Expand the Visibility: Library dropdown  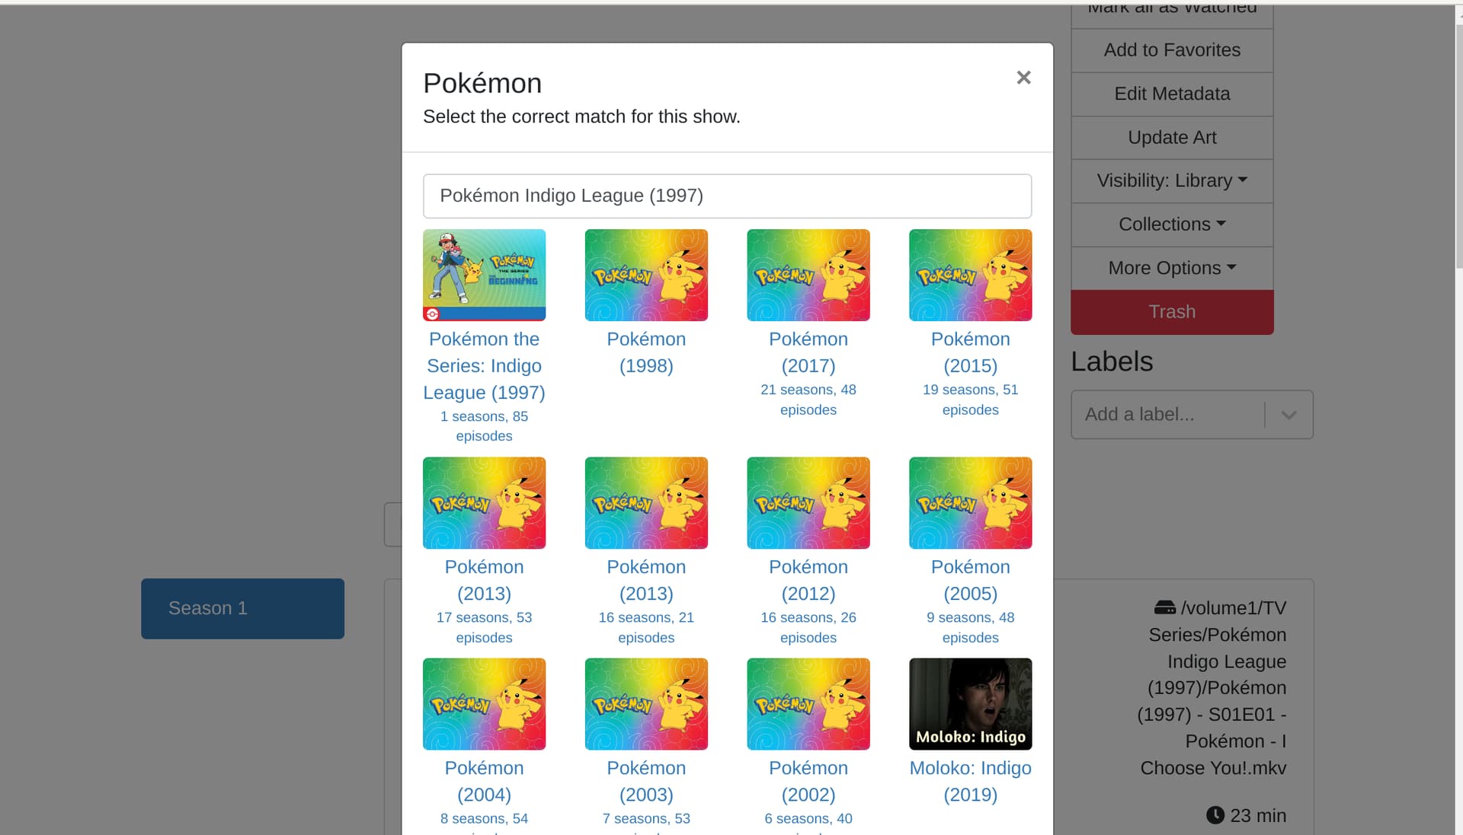pos(1171,181)
